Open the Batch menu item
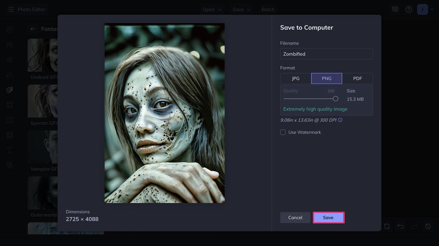 tap(268, 9)
